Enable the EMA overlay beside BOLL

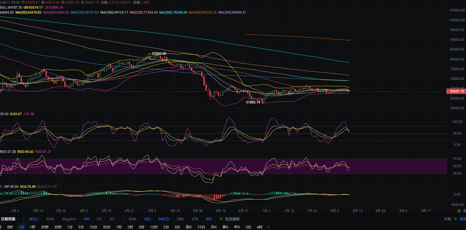50,219
